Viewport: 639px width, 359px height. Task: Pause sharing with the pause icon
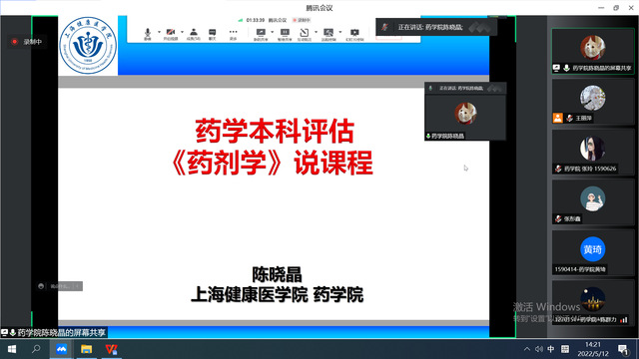pos(285,34)
